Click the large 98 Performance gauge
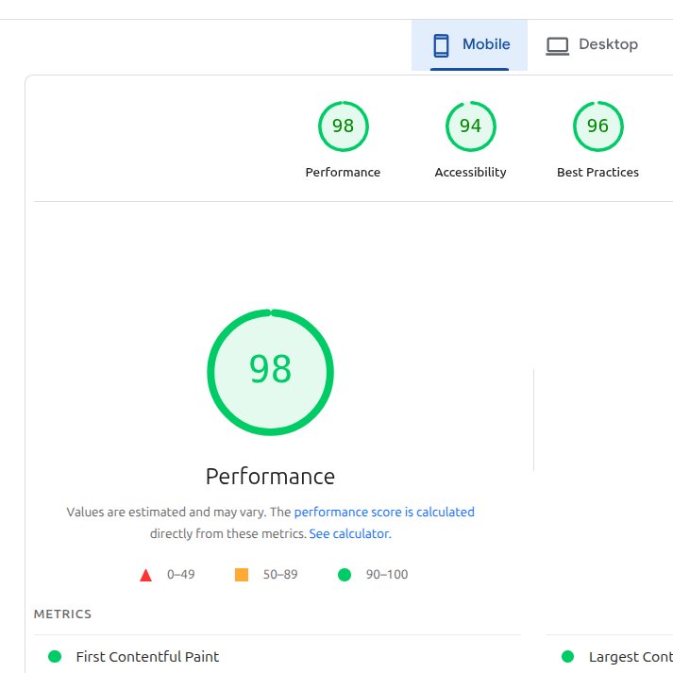673x673 pixels. coord(270,372)
